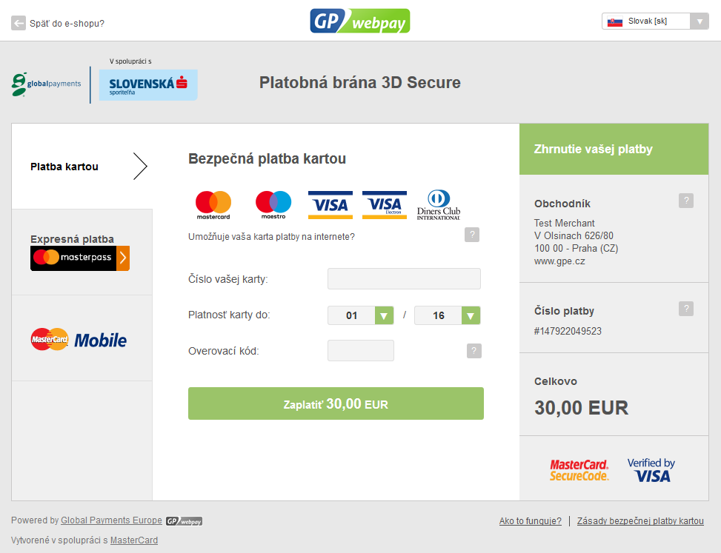The width and height of the screenshot is (721, 553).
Task: Focus the Číslo vašej karty input field
Action: click(x=404, y=279)
